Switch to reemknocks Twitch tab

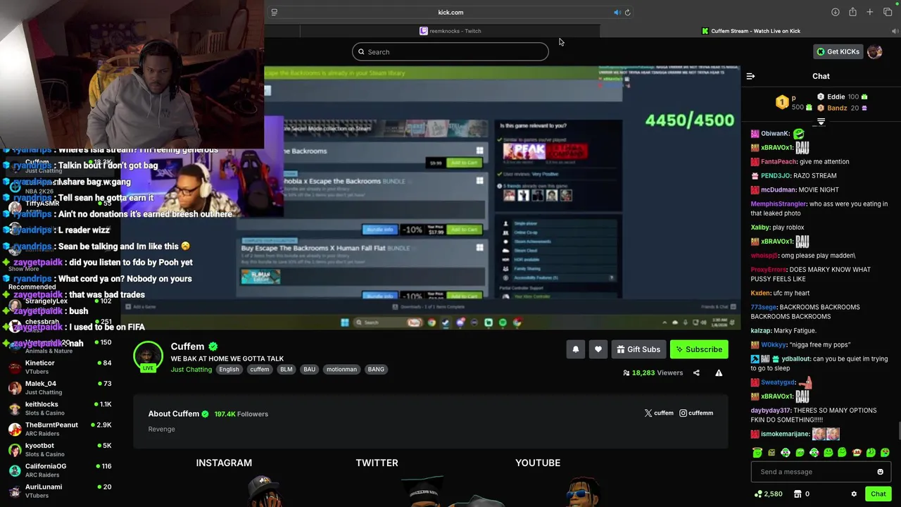pos(450,31)
